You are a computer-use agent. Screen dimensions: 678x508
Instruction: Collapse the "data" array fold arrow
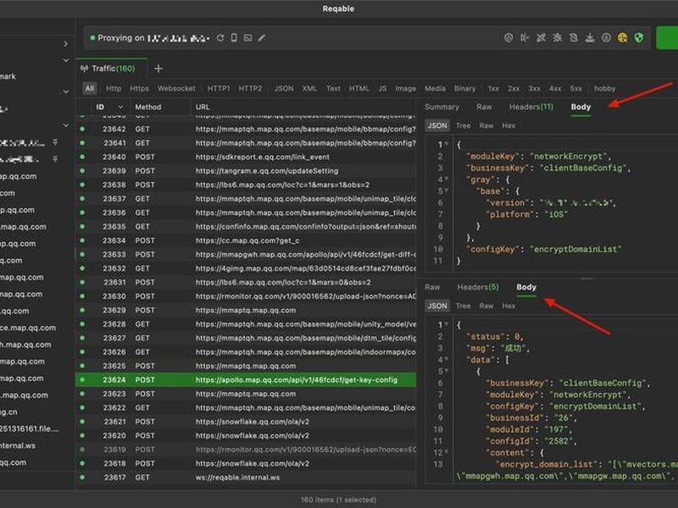[447, 359]
